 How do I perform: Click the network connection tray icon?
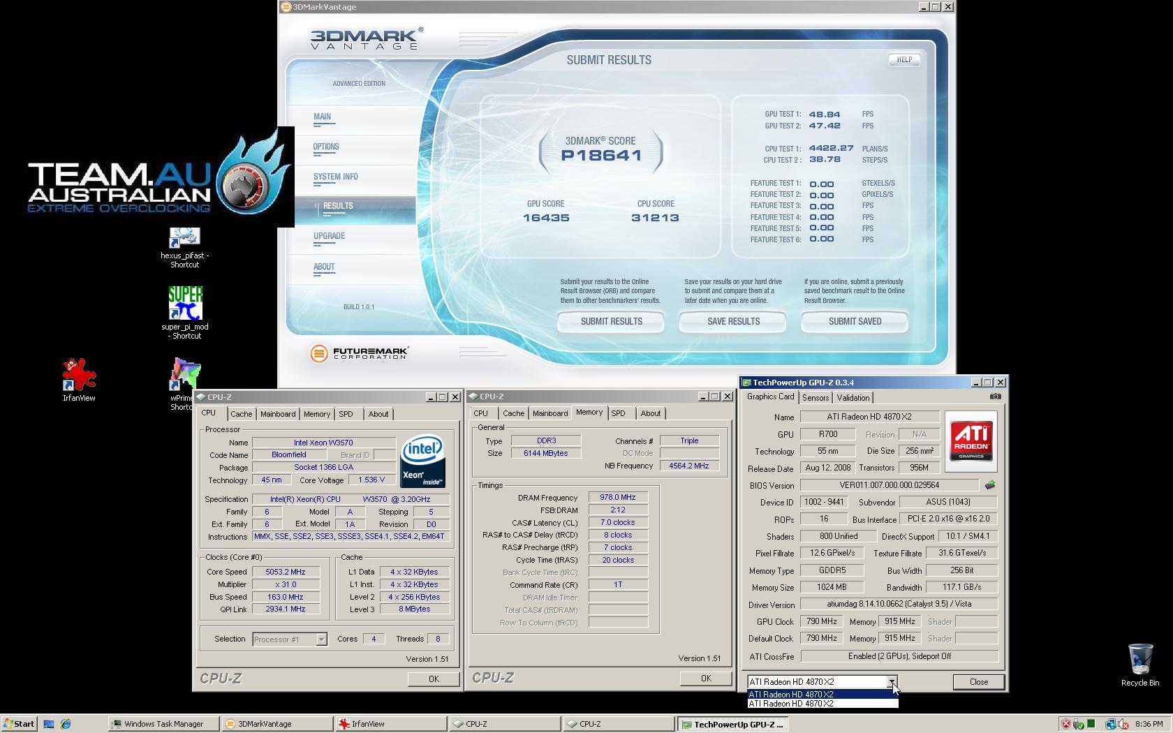click(x=1110, y=724)
